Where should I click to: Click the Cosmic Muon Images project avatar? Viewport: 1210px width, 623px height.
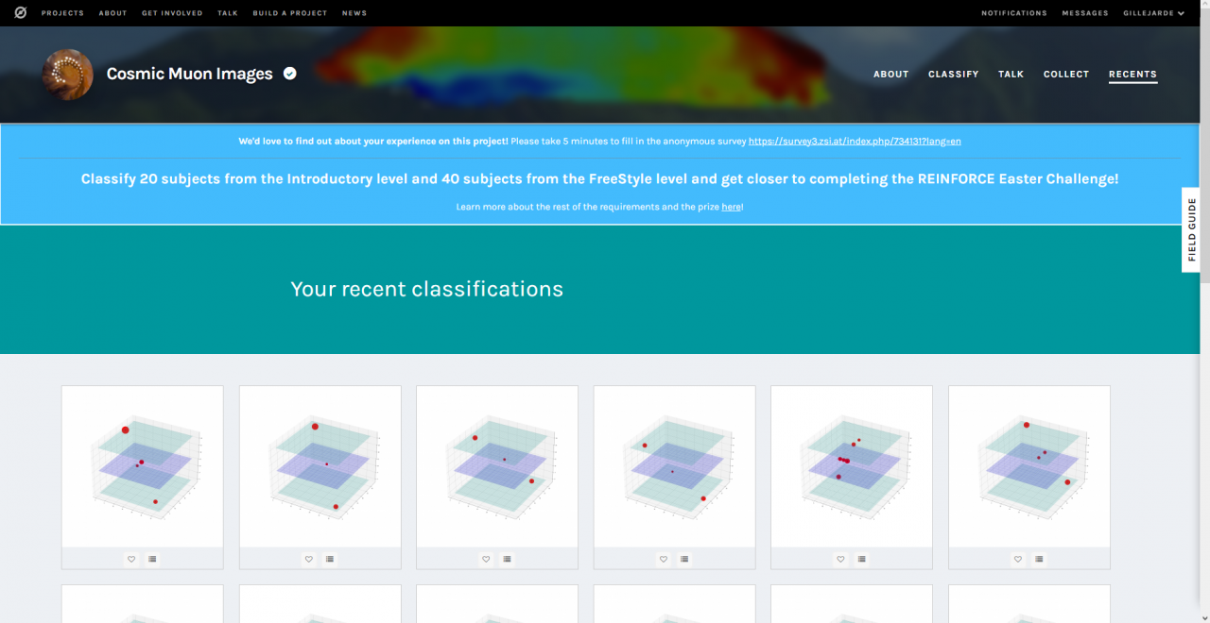tap(68, 75)
